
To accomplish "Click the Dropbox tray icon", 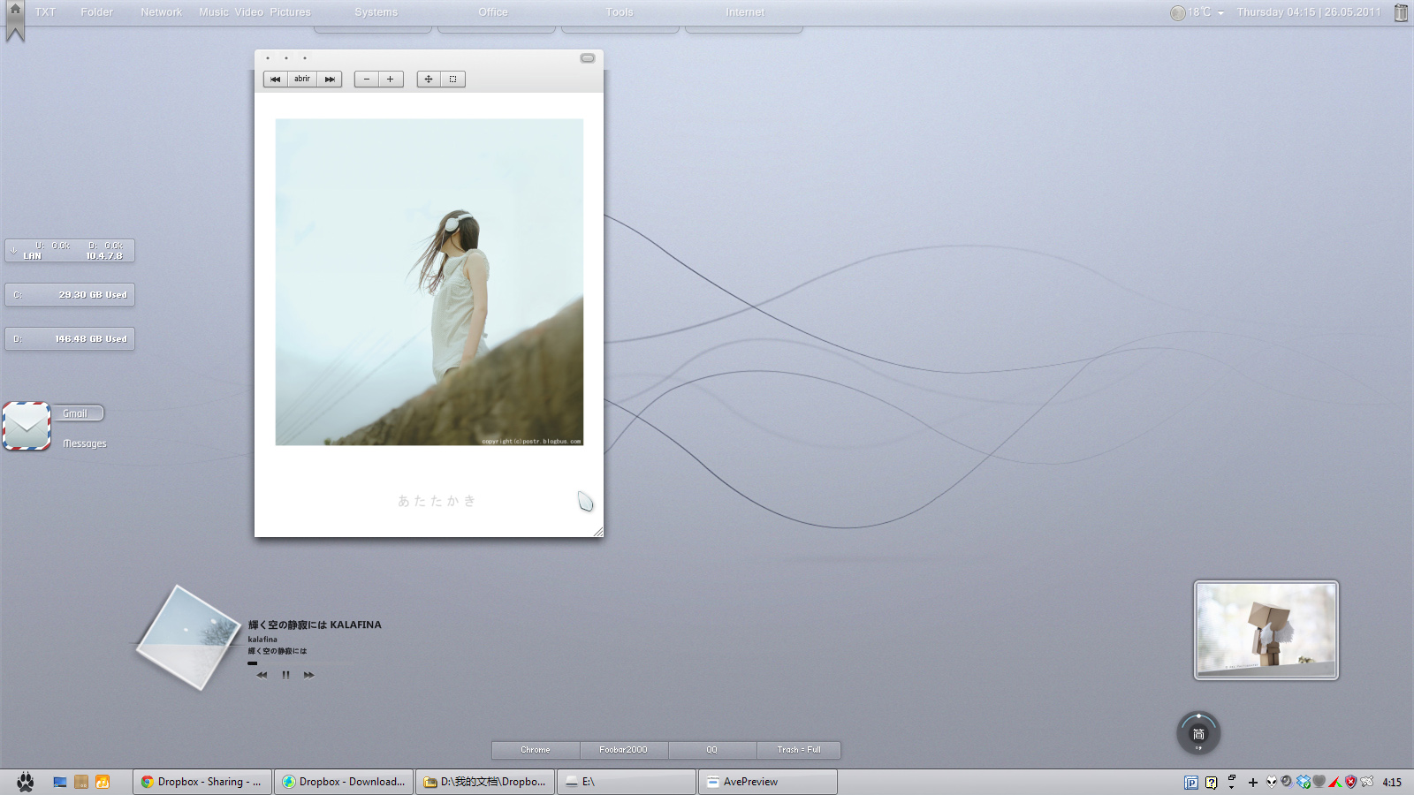I will (1304, 782).
